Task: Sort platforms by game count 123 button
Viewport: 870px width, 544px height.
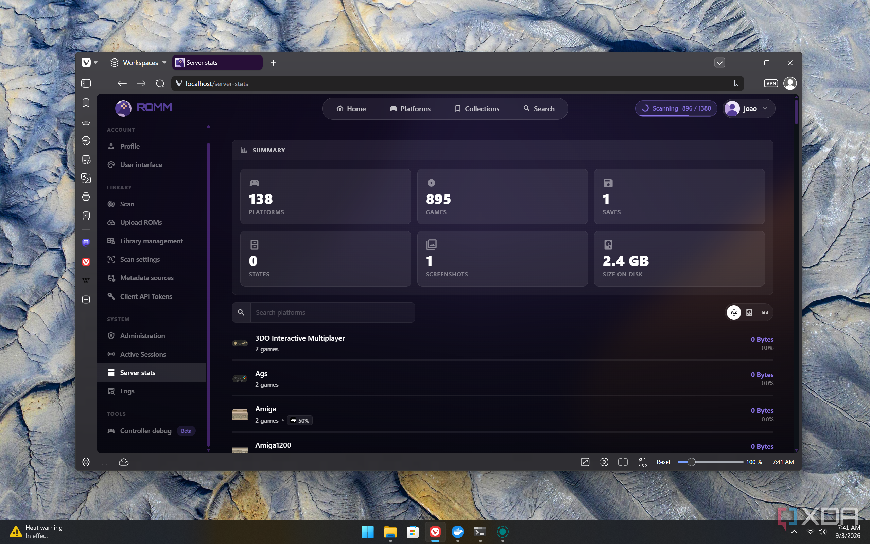Action: click(764, 312)
